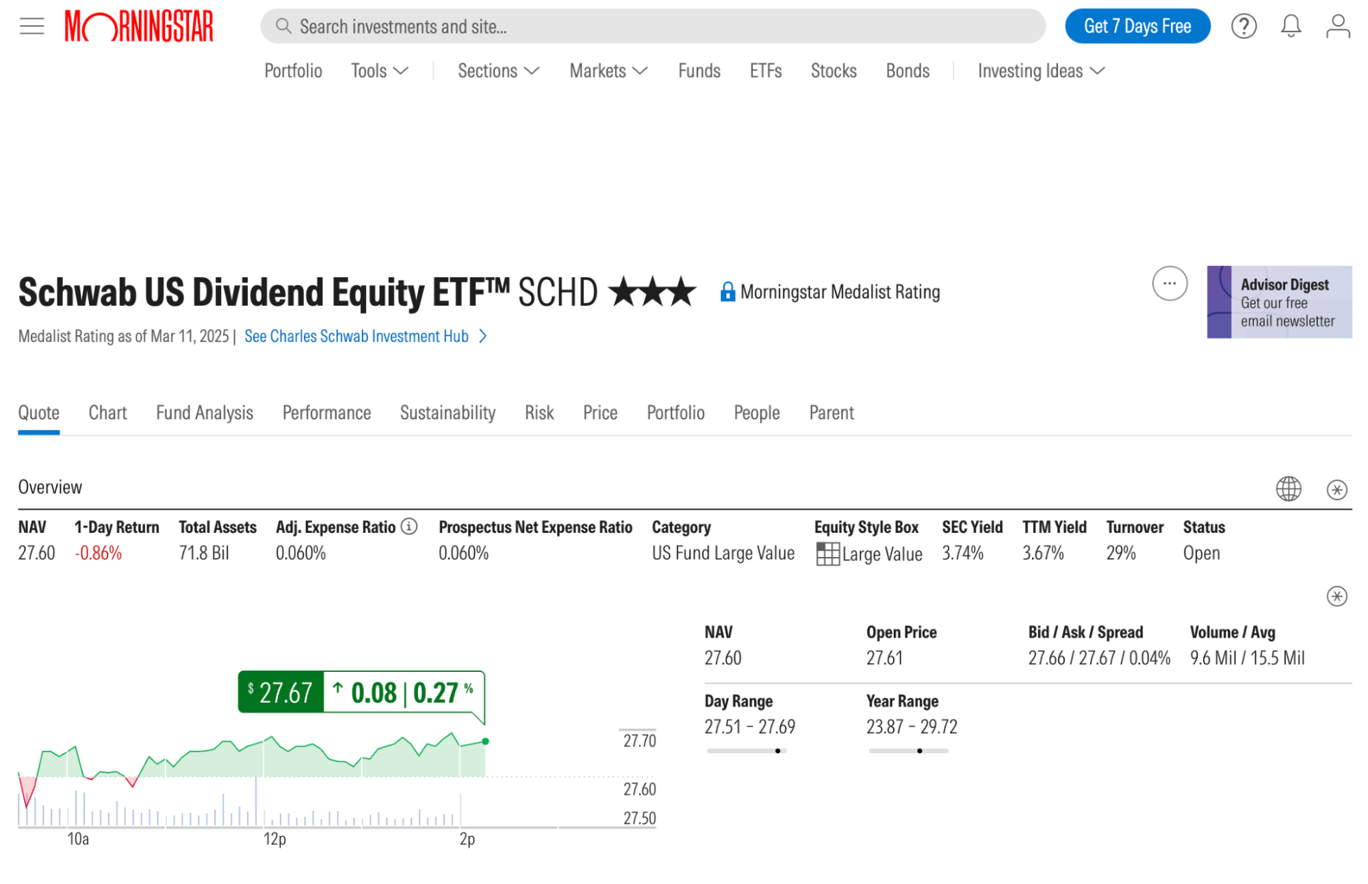Click the 29% Turnover value

(x=1120, y=553)
